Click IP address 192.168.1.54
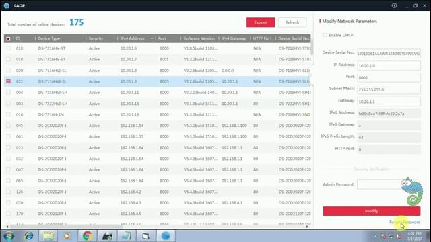Image resolution: width=431 pixels, height=242 pixels. [x=132, y=126]
